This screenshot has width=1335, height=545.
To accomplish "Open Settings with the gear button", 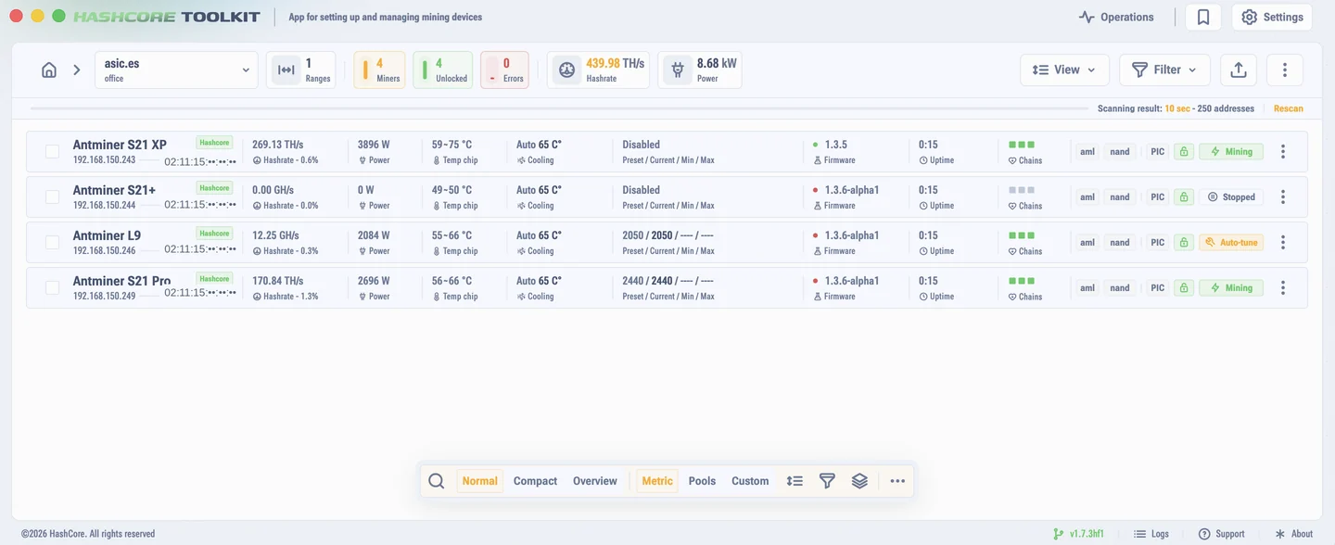I will coord(1272,17).
